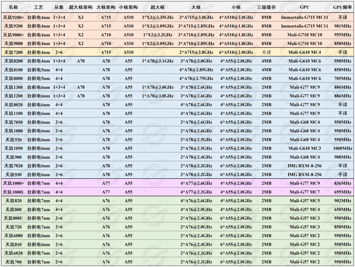Click the 900MHz GPU frequency cell
The height and width of the screenshot is (267, 355).
343,157
